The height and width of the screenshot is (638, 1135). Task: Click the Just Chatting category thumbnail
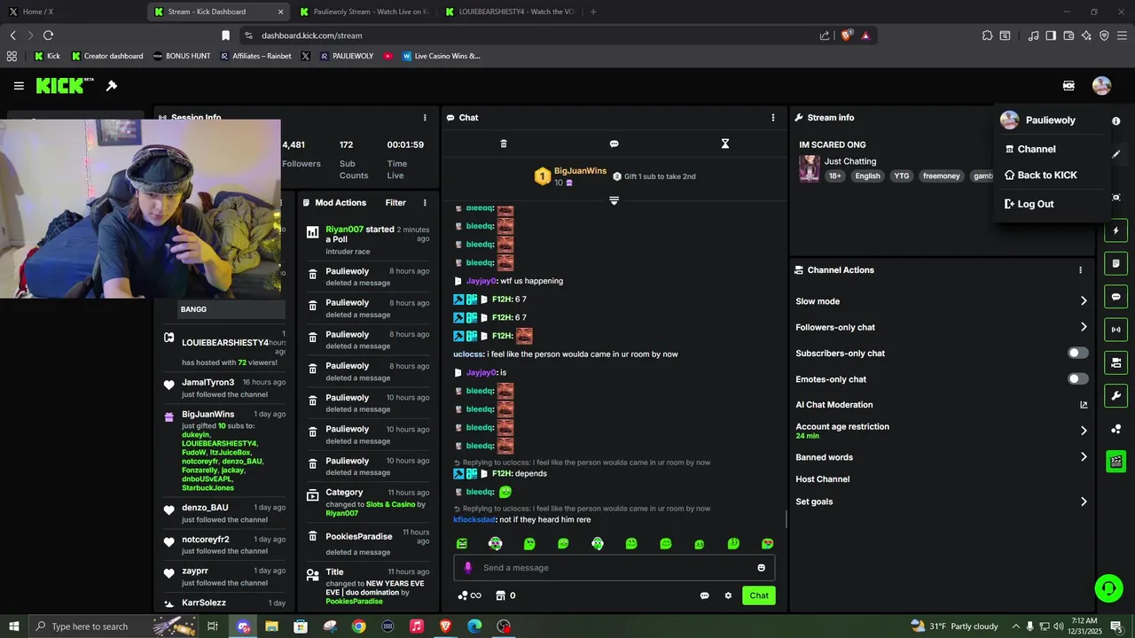click(x=809, y=168)
